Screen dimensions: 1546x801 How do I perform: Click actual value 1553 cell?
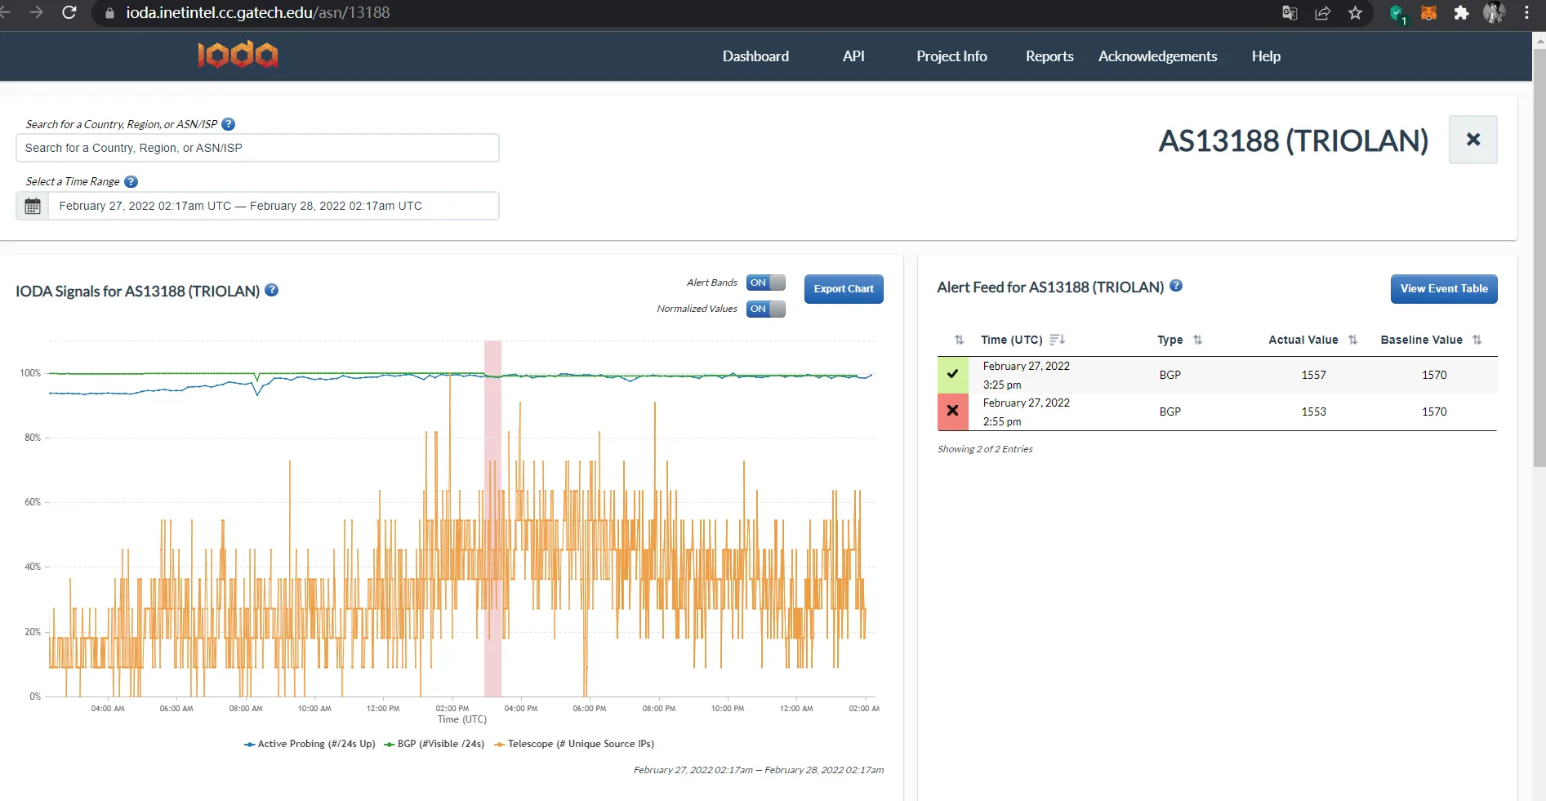tap(1313, 412)
